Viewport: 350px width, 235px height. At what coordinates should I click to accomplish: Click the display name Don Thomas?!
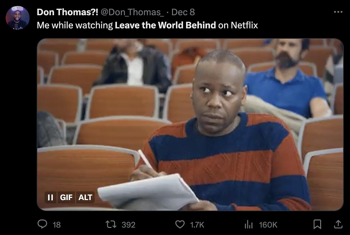pos(67,12)
